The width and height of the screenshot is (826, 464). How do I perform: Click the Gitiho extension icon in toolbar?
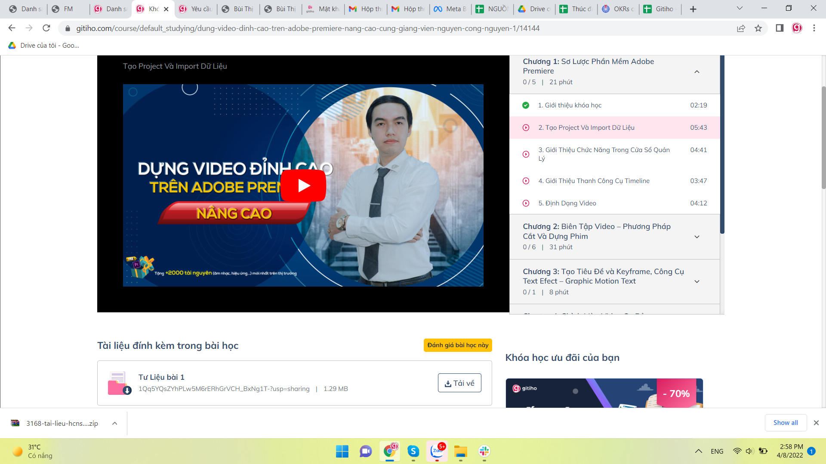[x=797, y=28]
